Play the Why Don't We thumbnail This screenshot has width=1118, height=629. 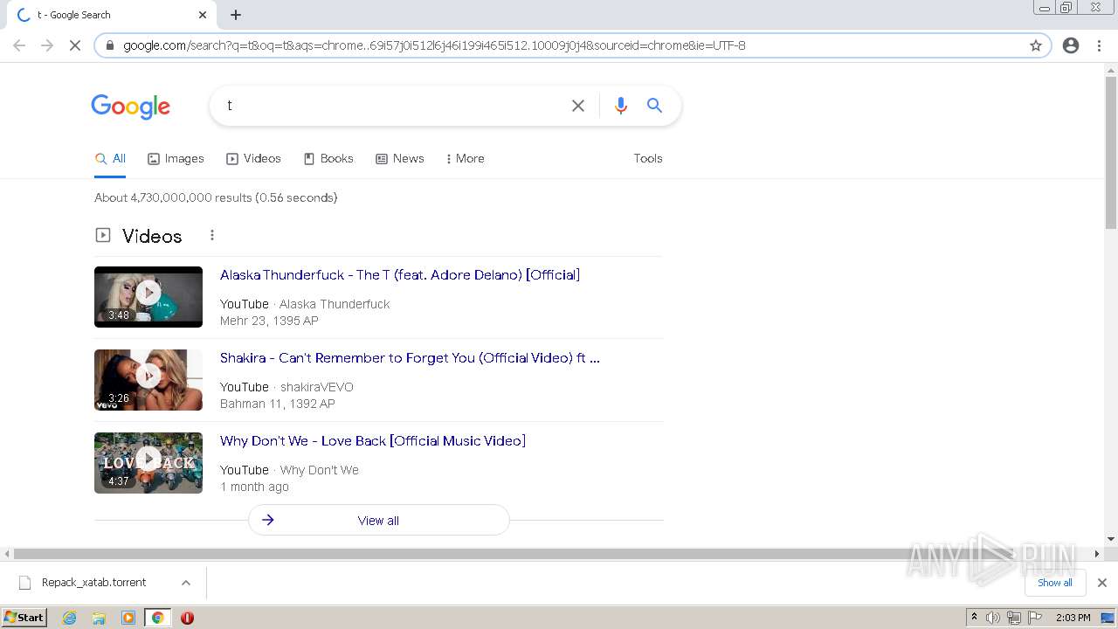point(148,463)
